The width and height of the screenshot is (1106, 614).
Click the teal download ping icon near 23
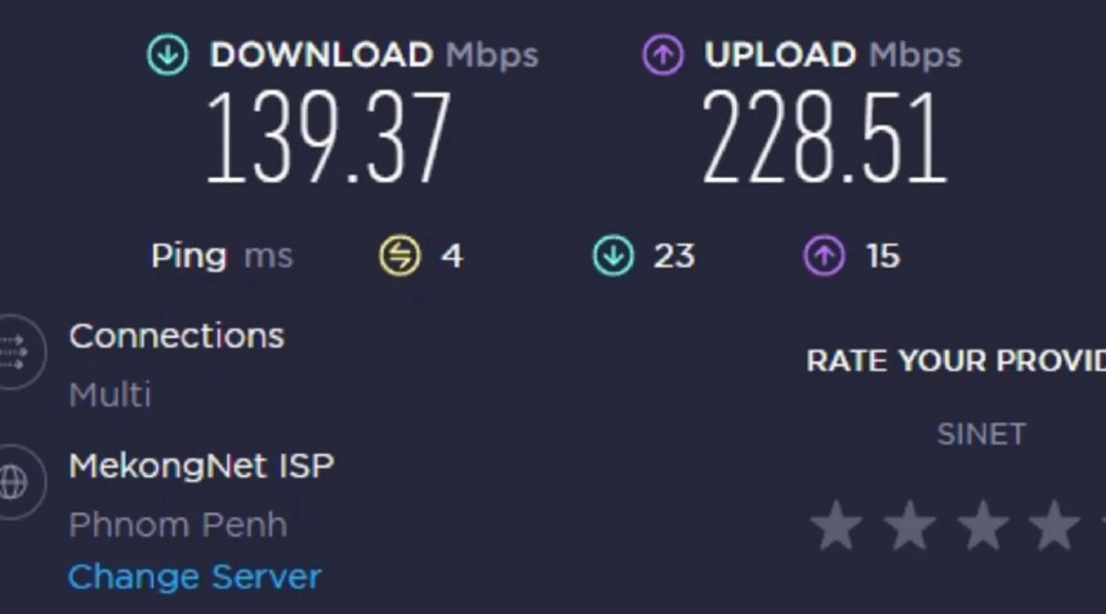613,255
